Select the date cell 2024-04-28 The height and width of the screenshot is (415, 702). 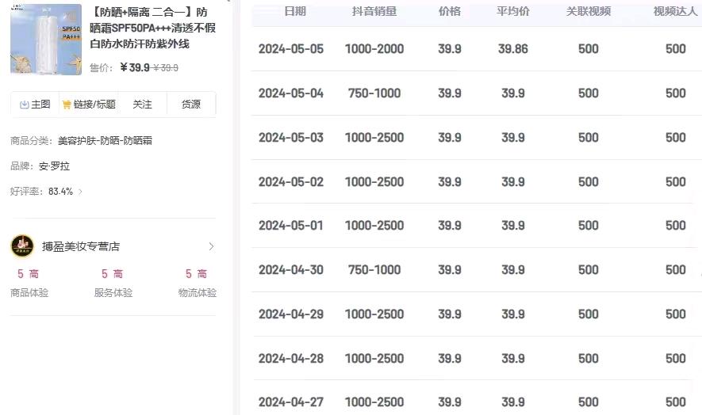(291, 358)
